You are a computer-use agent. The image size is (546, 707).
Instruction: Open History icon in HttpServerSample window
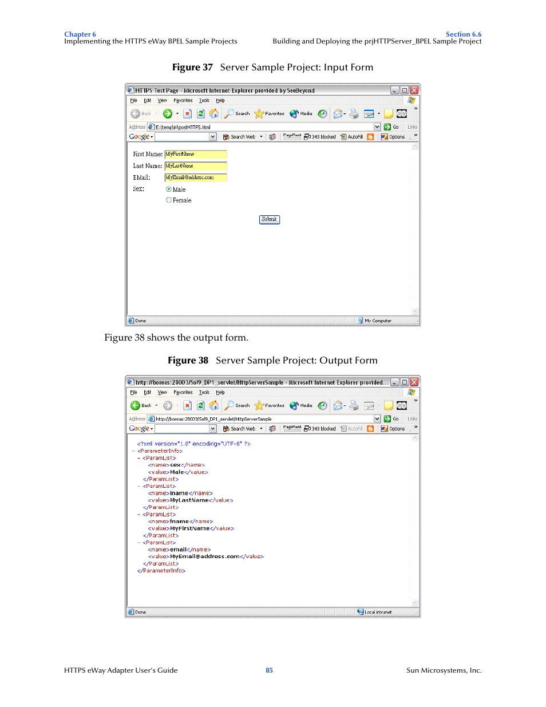coord(322,405)
